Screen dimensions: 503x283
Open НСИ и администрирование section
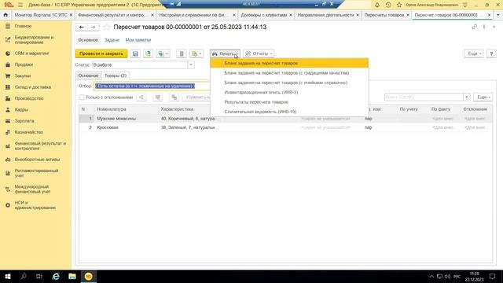(x=35, y=205)
